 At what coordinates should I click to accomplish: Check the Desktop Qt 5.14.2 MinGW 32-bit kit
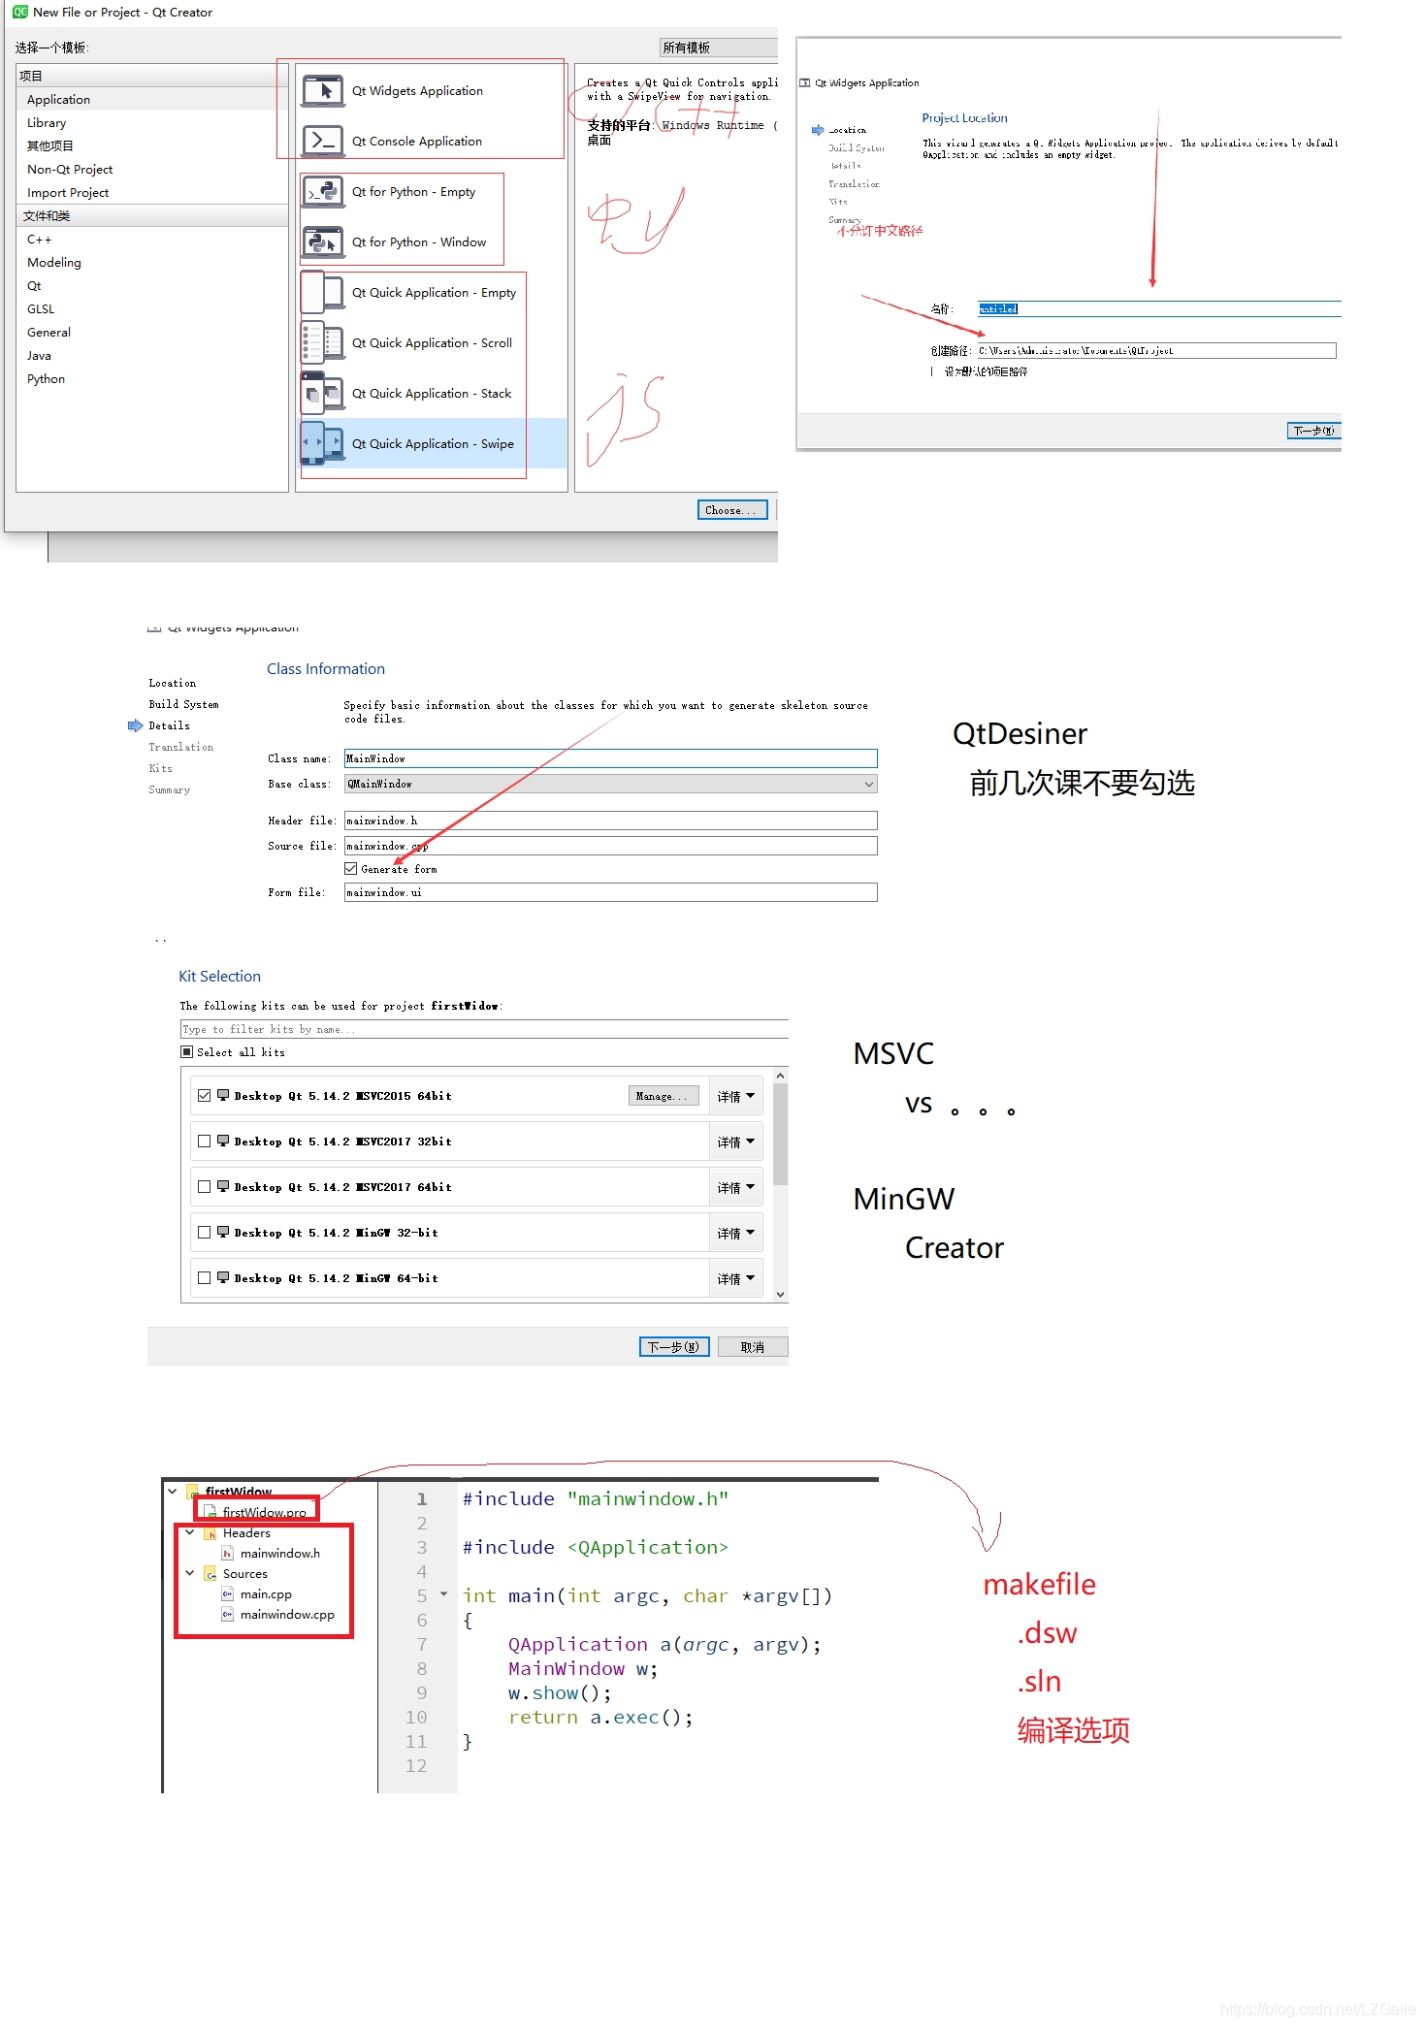pyautogui.click(x=205, y=1232)
